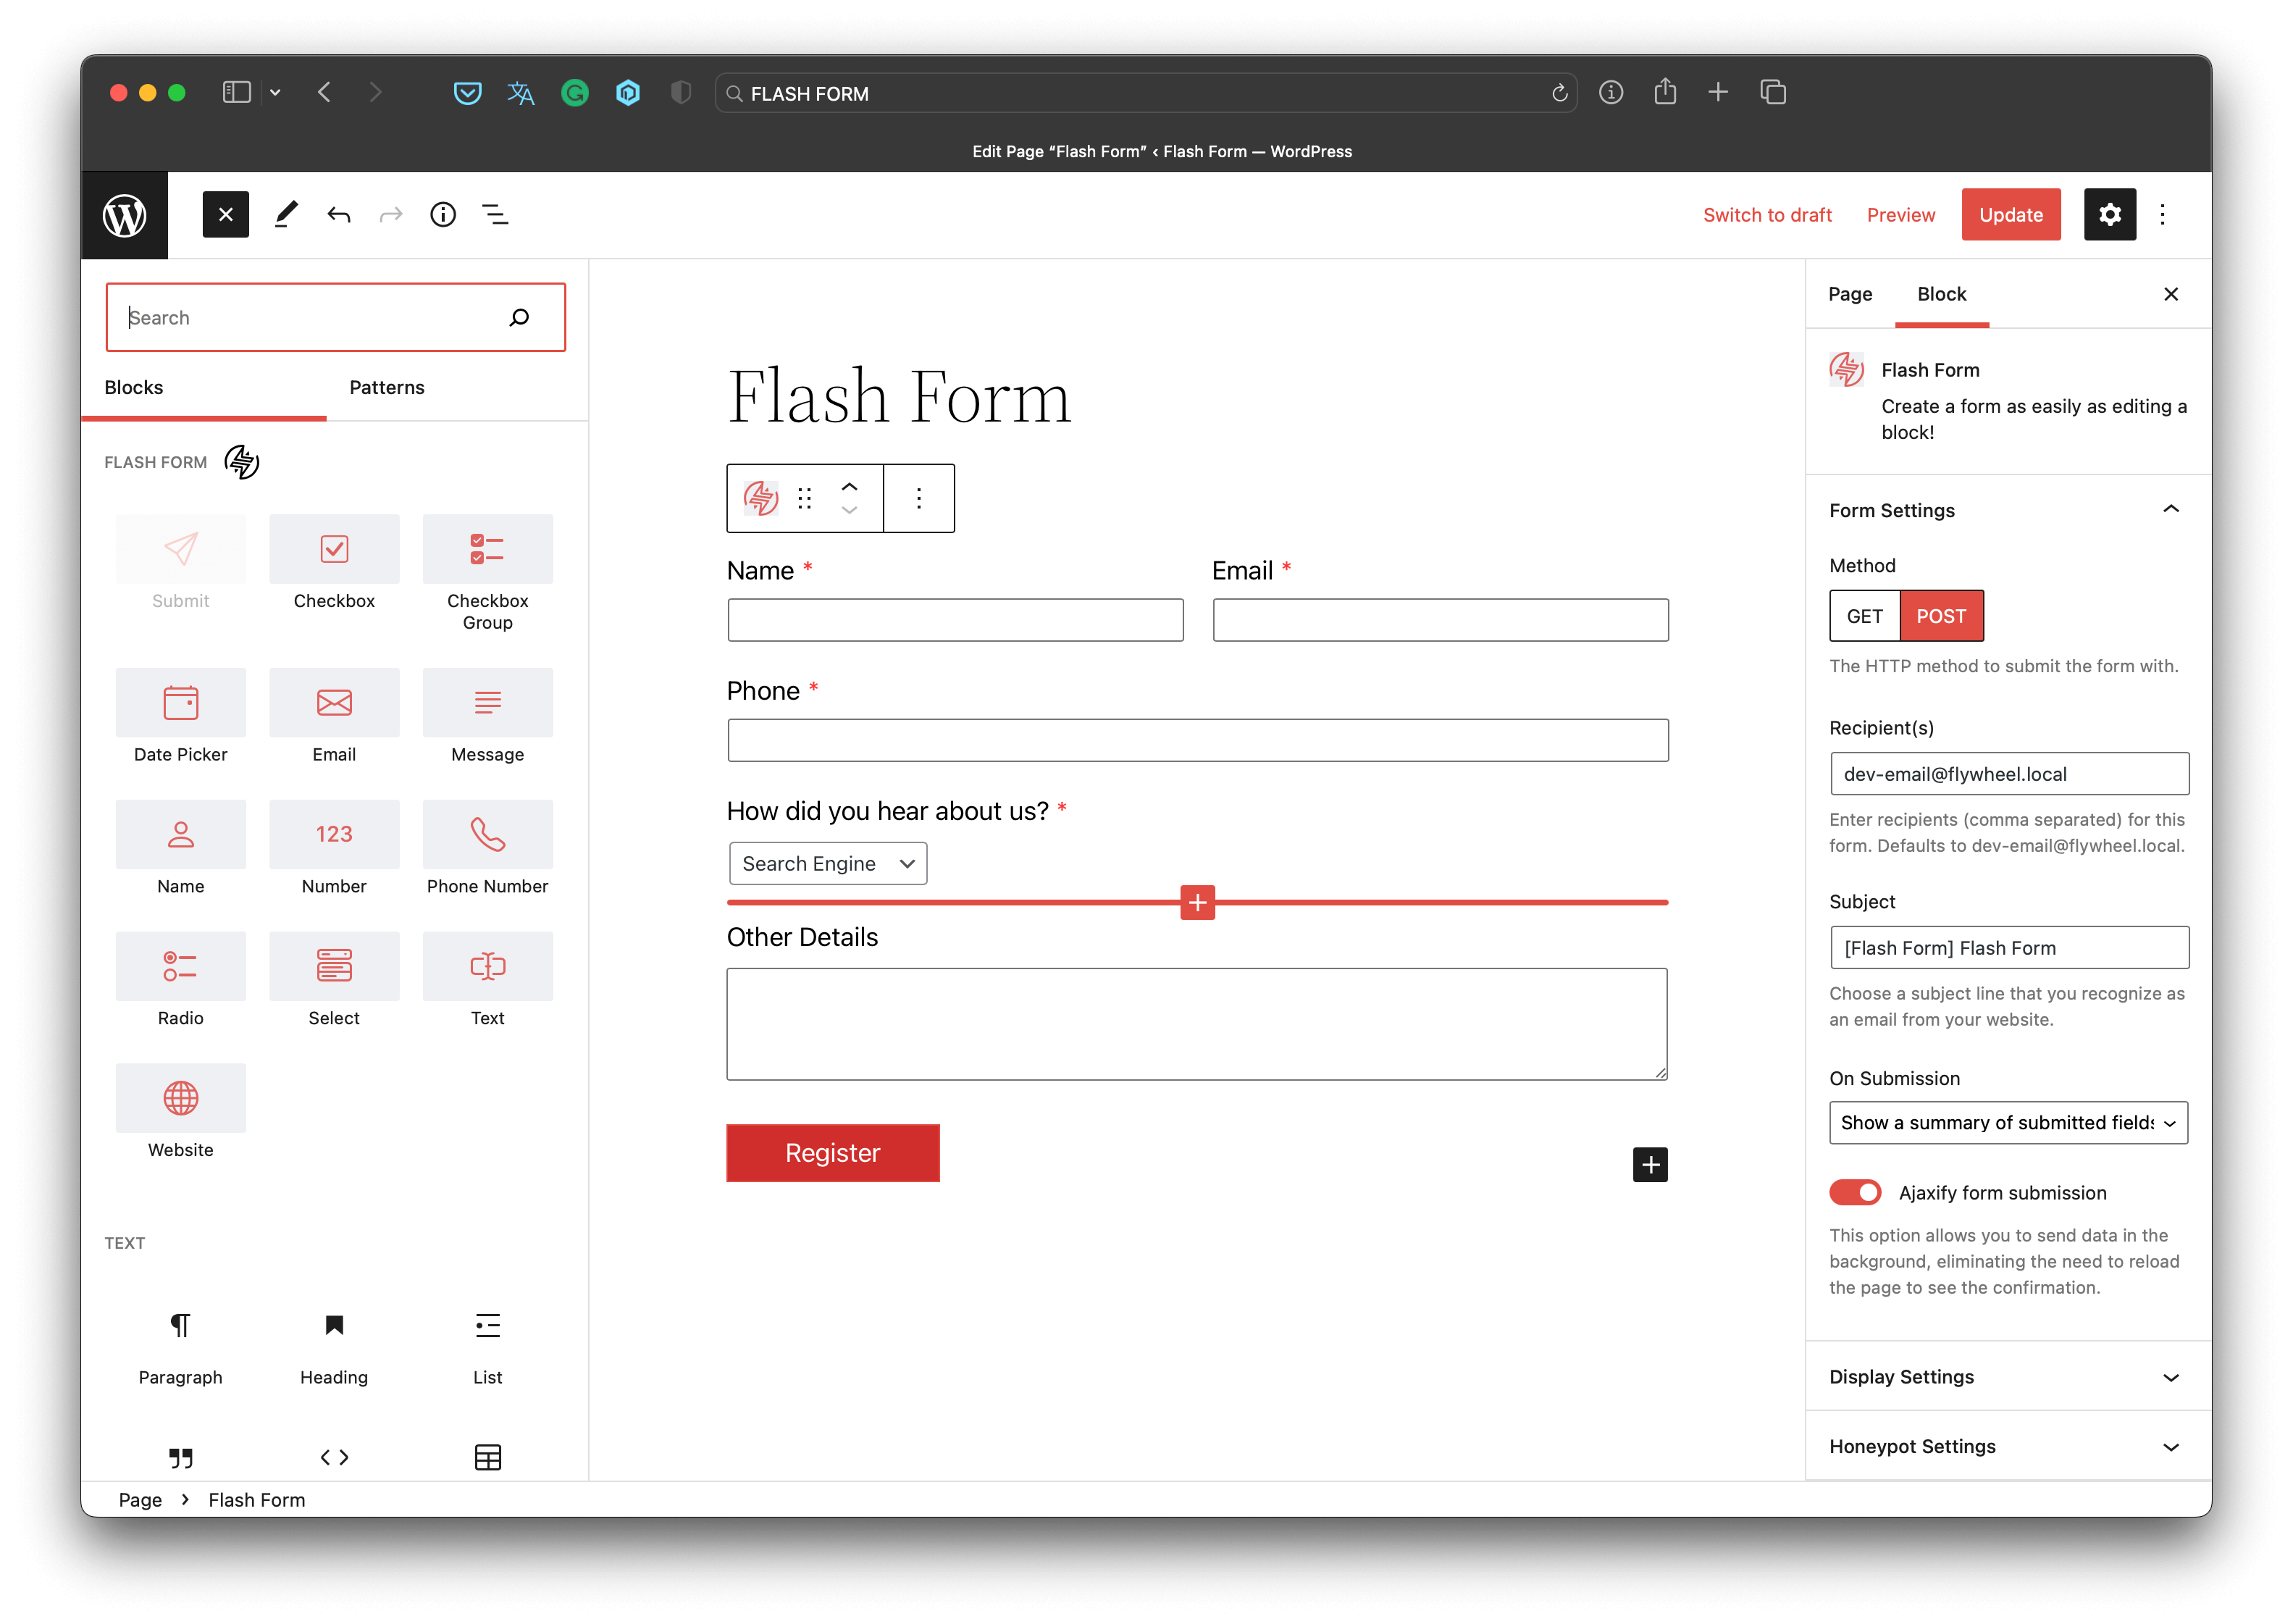The height and width of the screenshot is (1624, 2293).
Task: Open the document details info
Action: (443, 215)
